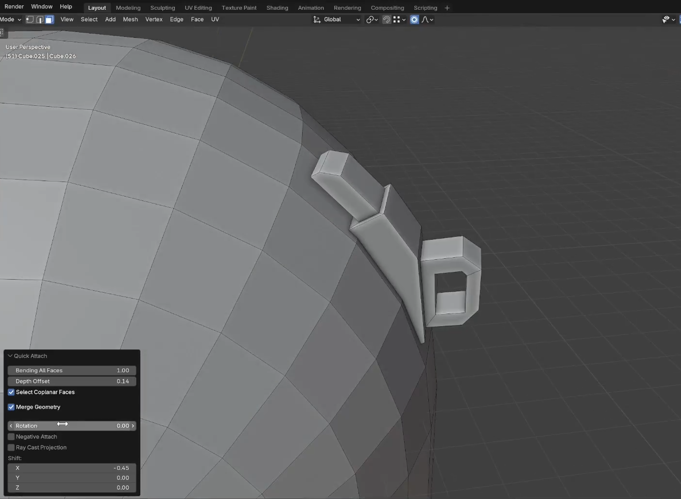Switch to the UV Editing tab
Image resolution: width=681 pixels, height=499 pixels.
point(198,8)
